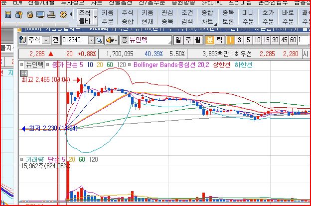Click the 종목 토론 discussion button
The width and height of the screenshot is (311, 206).
pyautogui.click(x=228, y=17)
